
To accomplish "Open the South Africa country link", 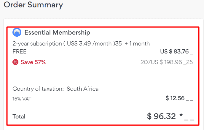I will click(x=82, y=89).
